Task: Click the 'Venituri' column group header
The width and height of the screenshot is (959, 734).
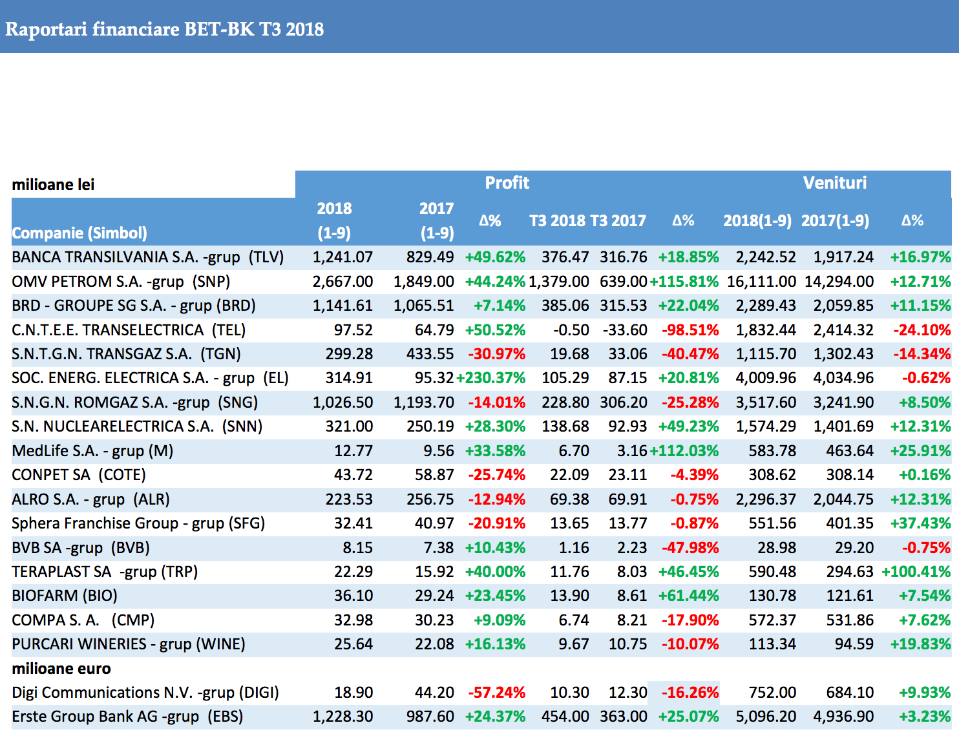Action: click(835, 183)
